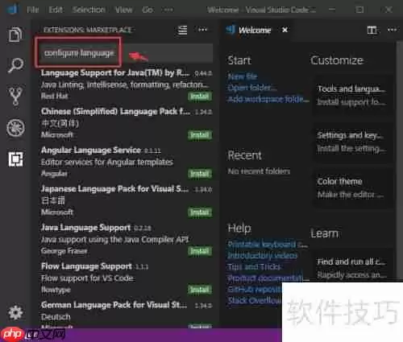Open Introductory videos link
Image resolution: width=403 pixels, height=342 pixels.
[x=263, y=256]
